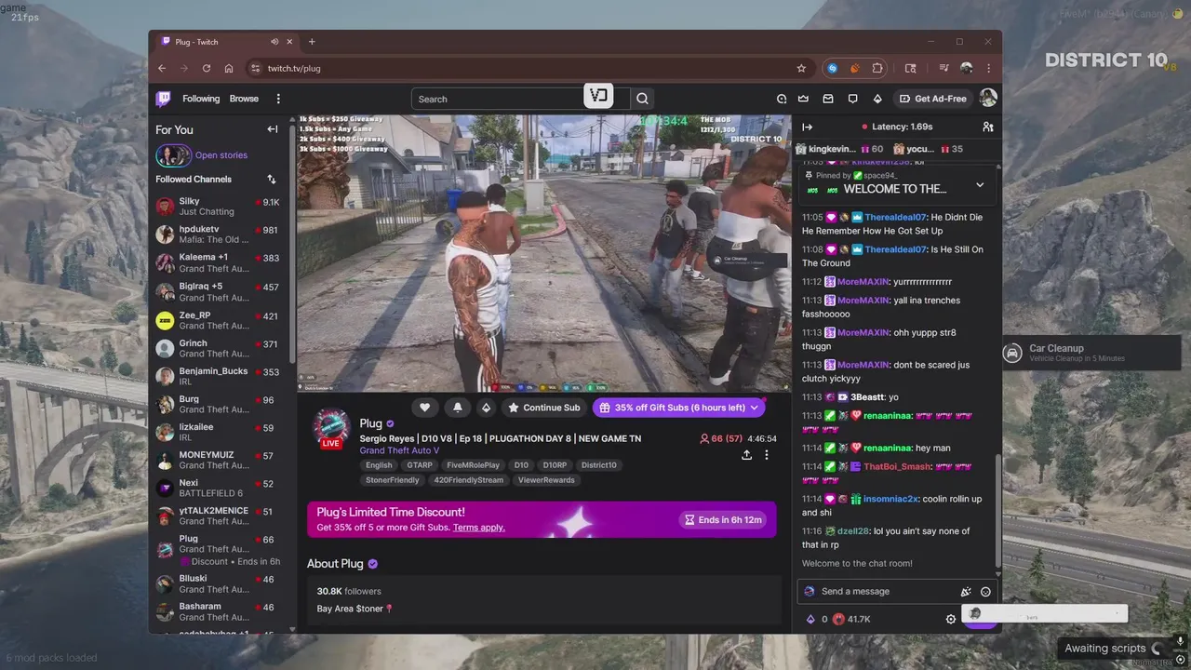Toggle channel notifications bell

tap(457, 408)
